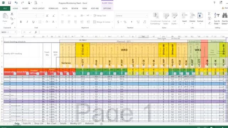Open the Format cells menu
This screenshot has height=128, width=228.
pyautogui.click(x=200, y=18)
